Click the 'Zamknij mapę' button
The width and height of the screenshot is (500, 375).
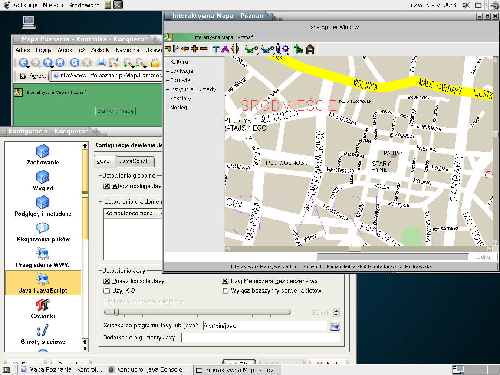(x=115, y=111)
